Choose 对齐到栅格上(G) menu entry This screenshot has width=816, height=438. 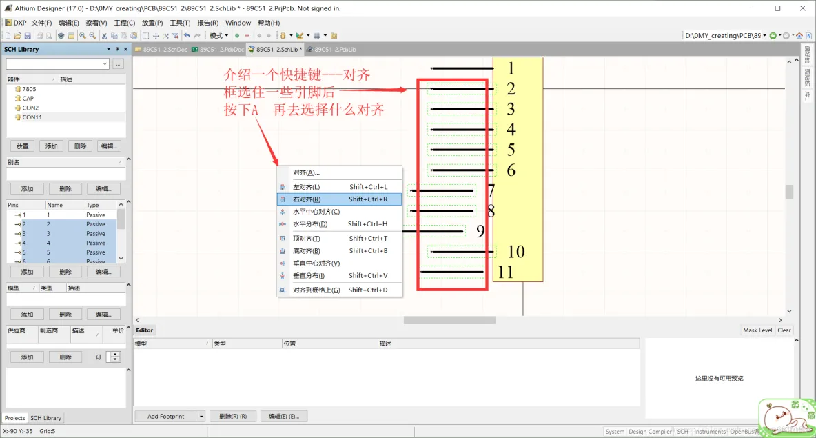339,290
